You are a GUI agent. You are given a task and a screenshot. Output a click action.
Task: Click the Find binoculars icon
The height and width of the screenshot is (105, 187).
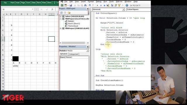85,5
